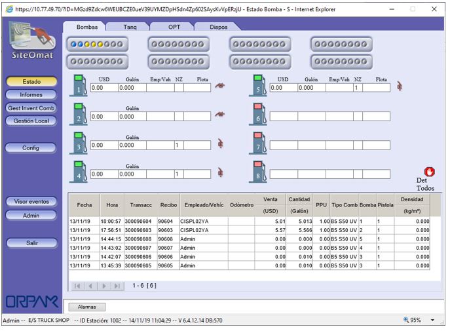
Task: Open Informes from the sidebar
Action: click(x=31, y=95)
